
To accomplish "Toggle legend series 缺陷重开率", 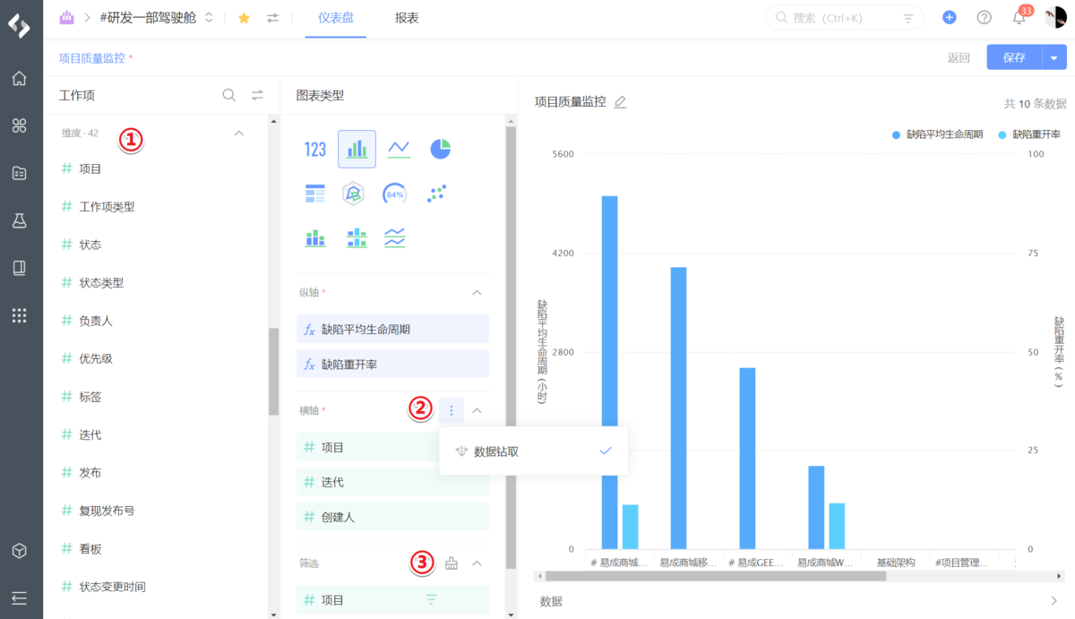I will 1029,134.
